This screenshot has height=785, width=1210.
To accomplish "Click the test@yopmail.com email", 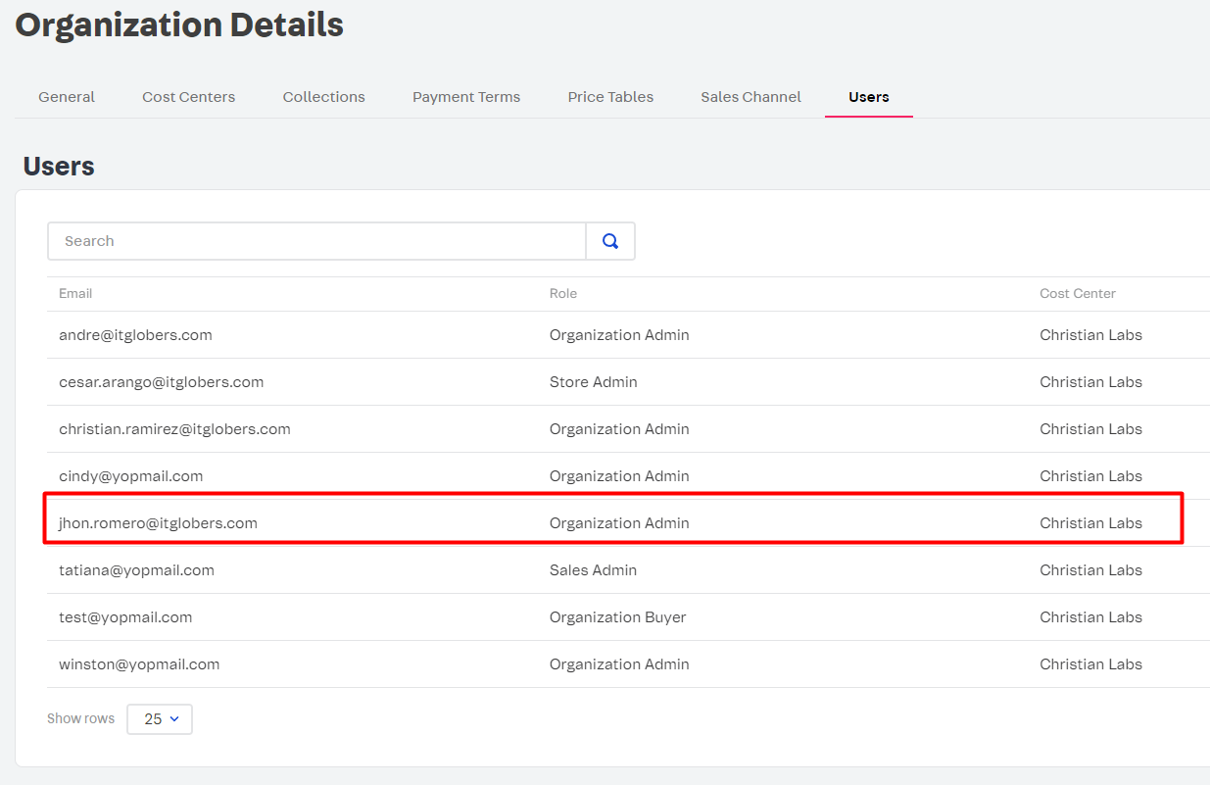I will point(125,617).
